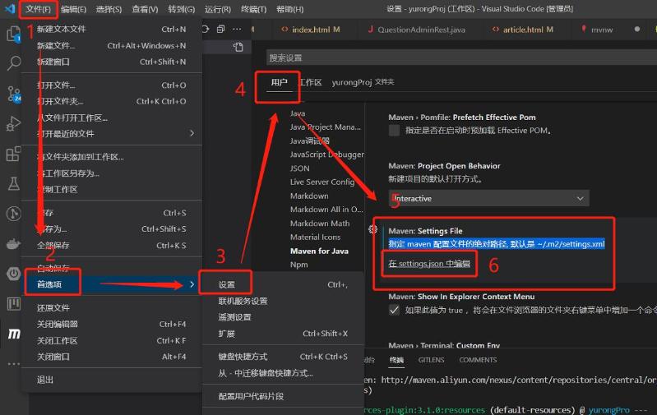Image resolution: width=657 pixels, height=415 pixels.
Task: Open the 查看(V) menu
Action: [x=145, y=9]
